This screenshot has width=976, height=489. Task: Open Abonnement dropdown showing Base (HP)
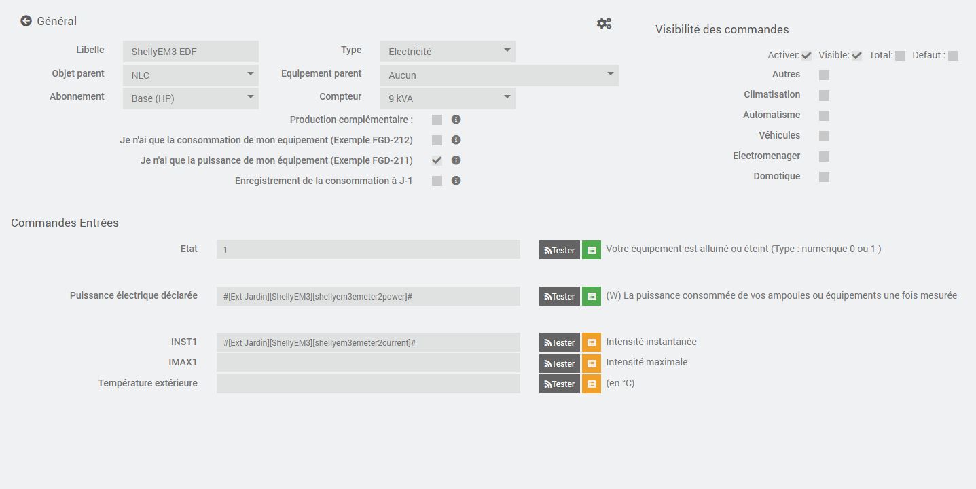click(x=191, y=98)
